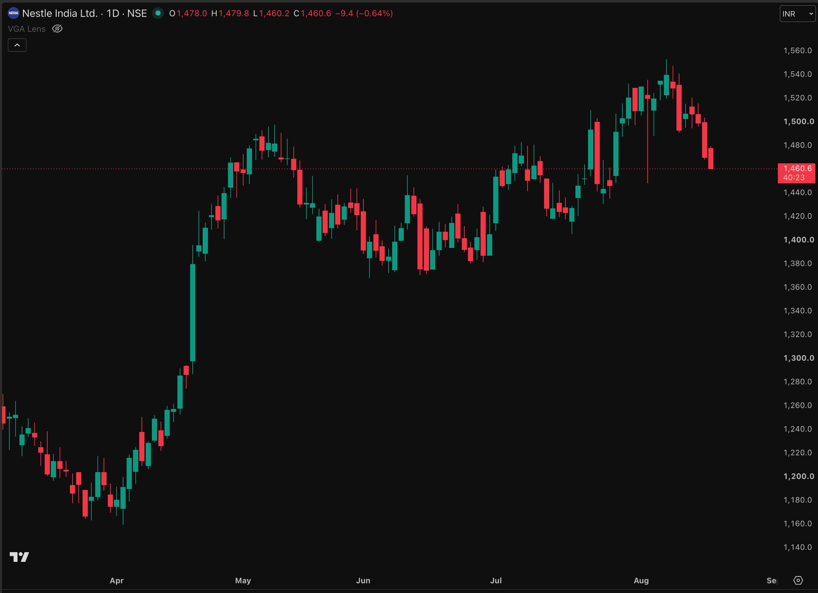818x593 pixels.
Task: Click the 1,500.0 price axis label
Action: pyautogui.click(x=798, y=121)
